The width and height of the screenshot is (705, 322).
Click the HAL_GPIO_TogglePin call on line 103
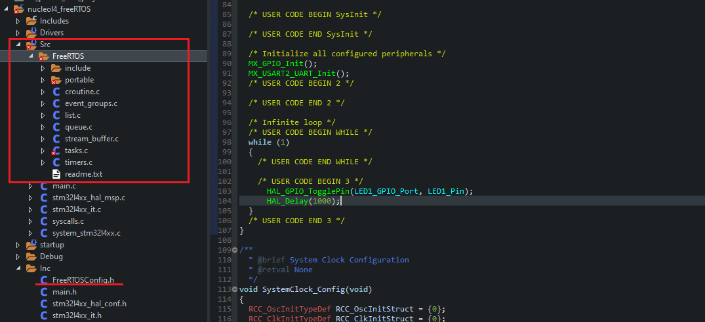[x=308, y=191]
